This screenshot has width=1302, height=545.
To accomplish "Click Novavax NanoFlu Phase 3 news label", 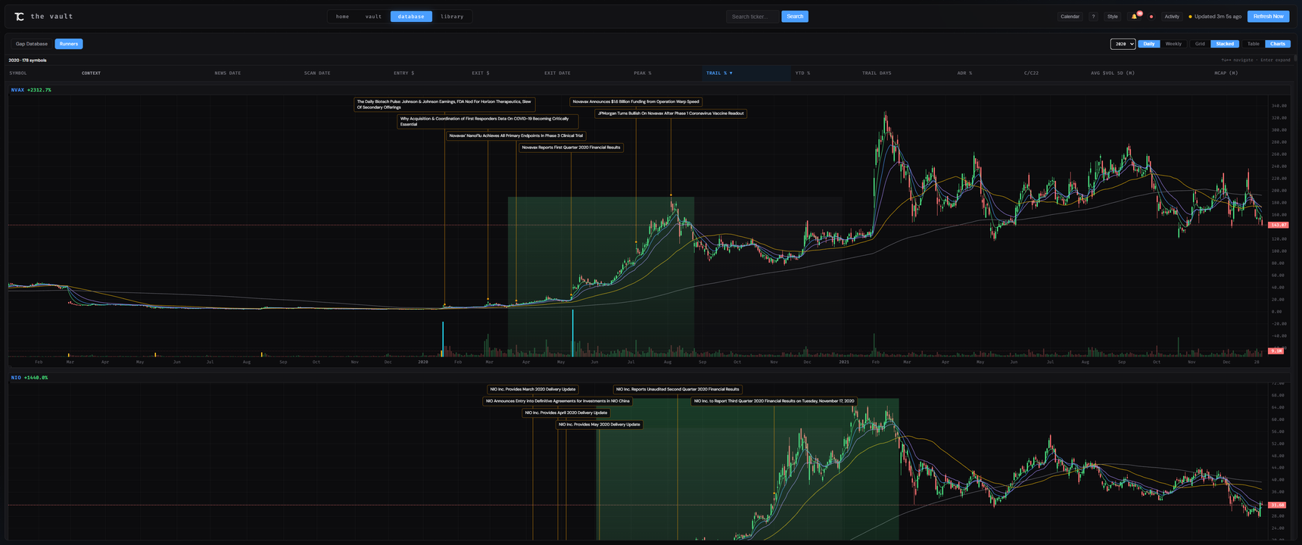I will point(516,136).
